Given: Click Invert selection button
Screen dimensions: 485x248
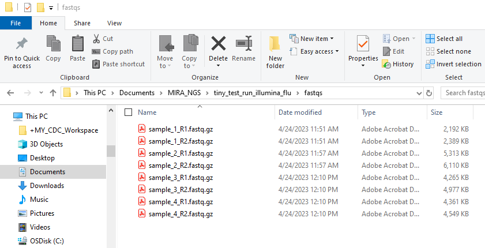Looking at the screenshot, I should point(453,64).
